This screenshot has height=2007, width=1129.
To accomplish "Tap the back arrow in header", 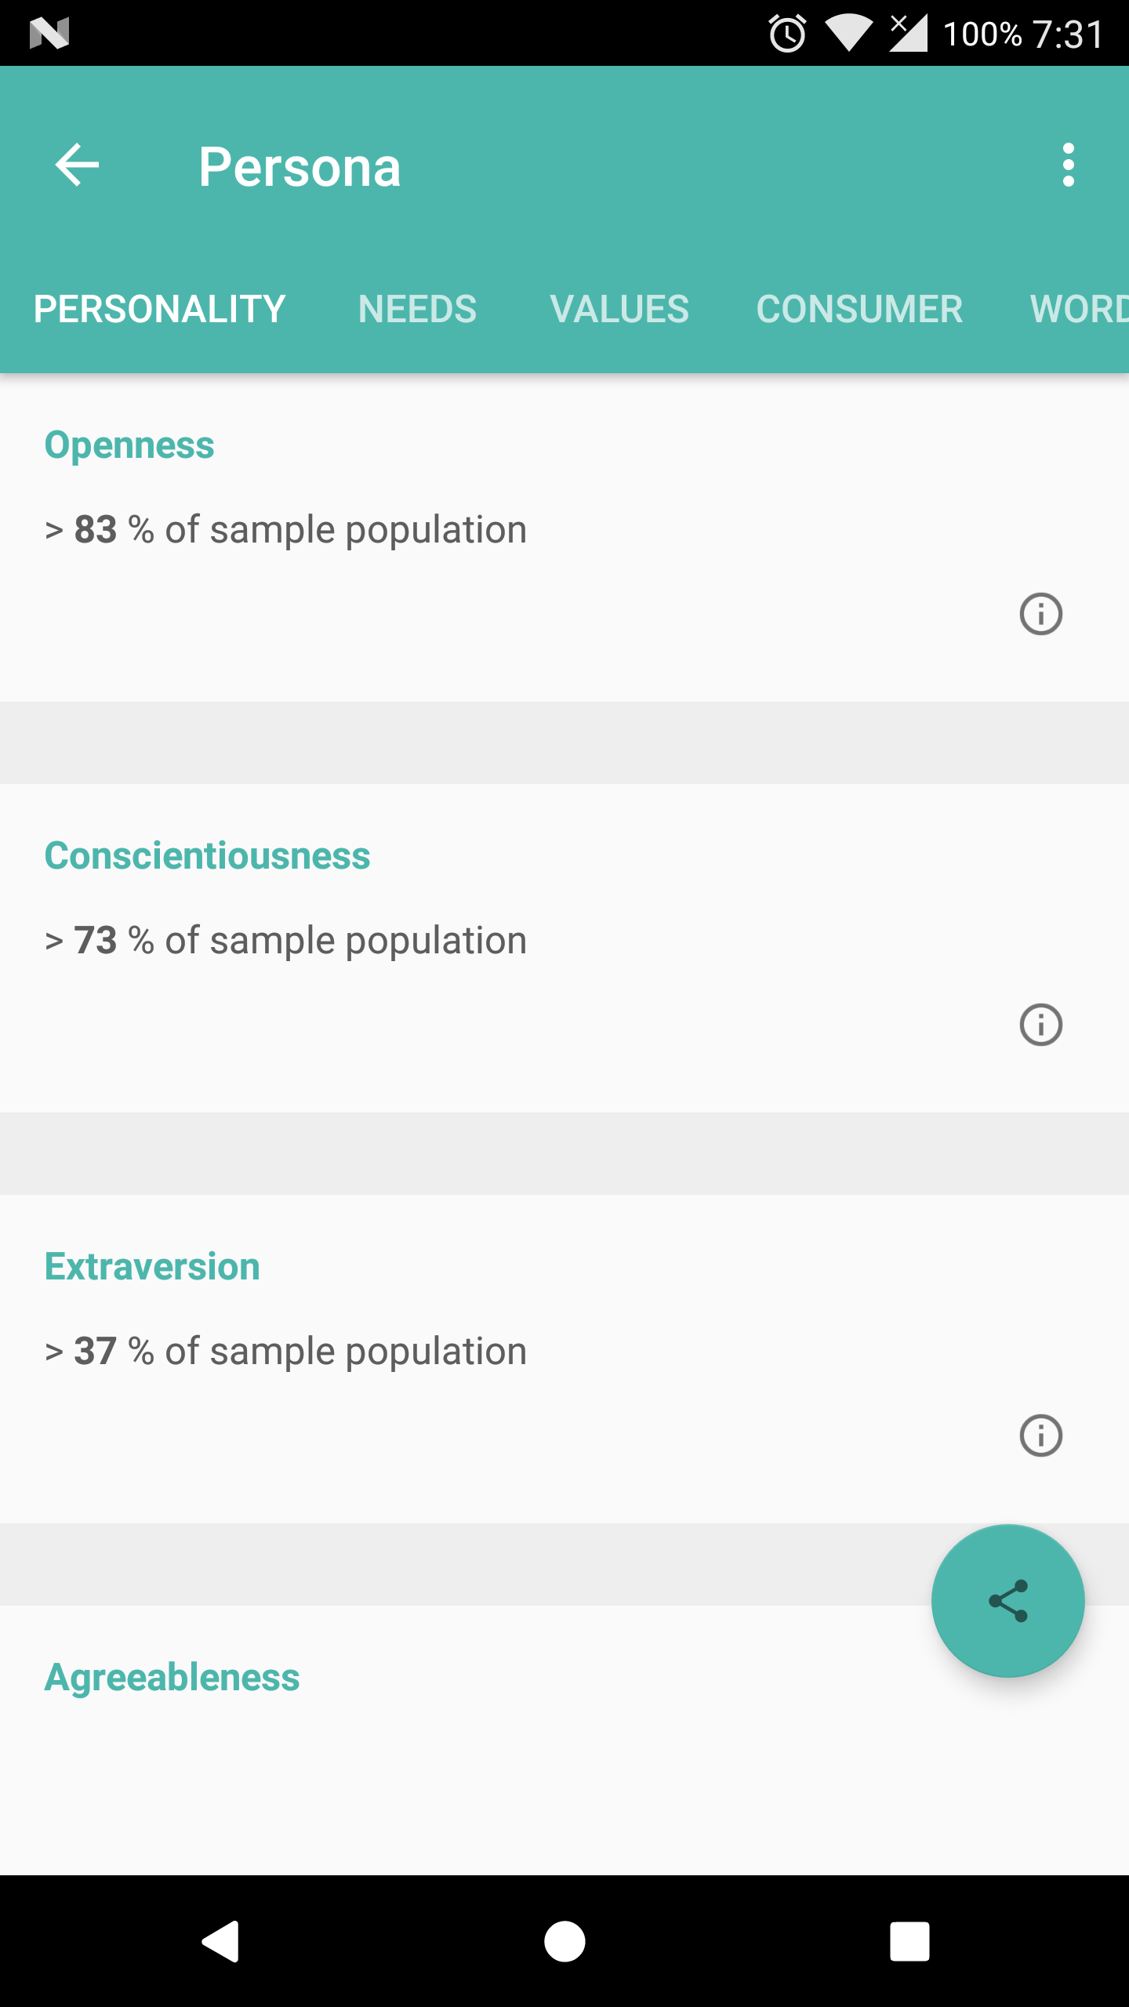I will (x=77, y=165).
